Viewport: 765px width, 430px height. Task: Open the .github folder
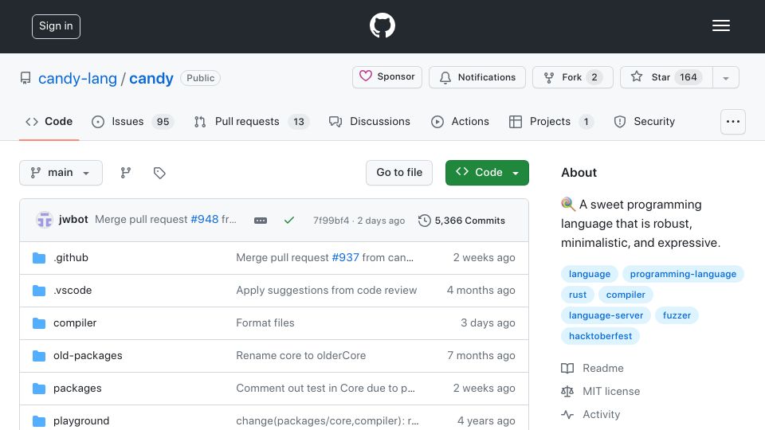[71, 257]
